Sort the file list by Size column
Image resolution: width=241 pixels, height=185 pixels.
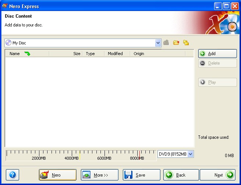coord(66,54)
